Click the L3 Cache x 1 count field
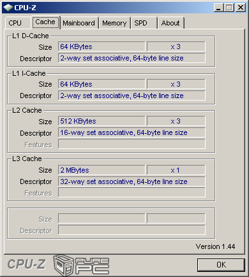 point(176,170)
